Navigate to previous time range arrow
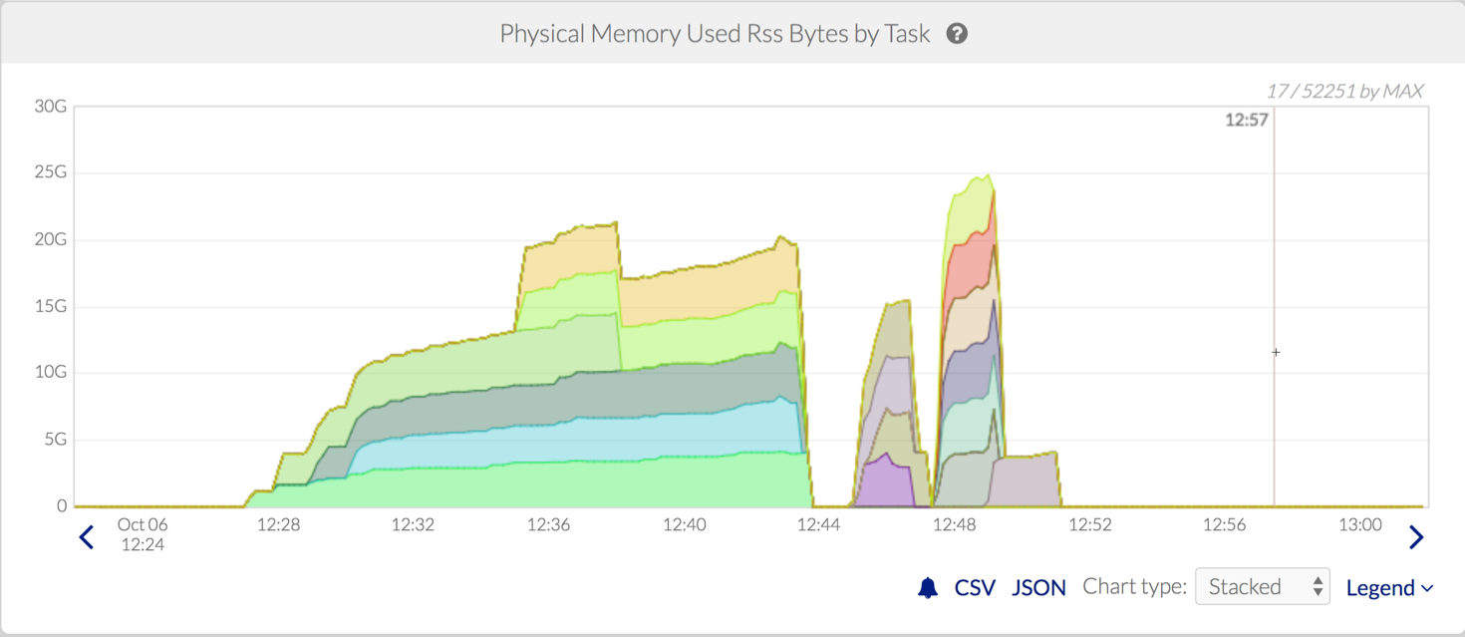Viewport: 1465px width, 637px height. click(87, 537)
